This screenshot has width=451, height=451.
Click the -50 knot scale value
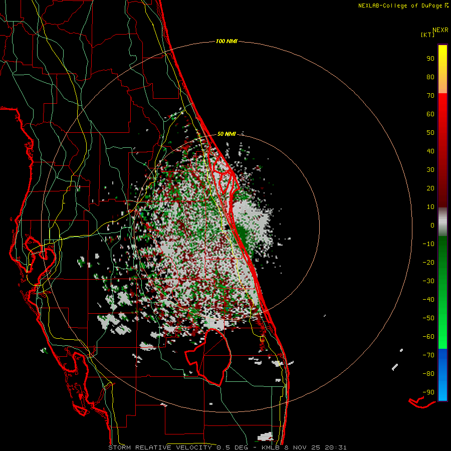pyautogui.click(x=428, y=318)
